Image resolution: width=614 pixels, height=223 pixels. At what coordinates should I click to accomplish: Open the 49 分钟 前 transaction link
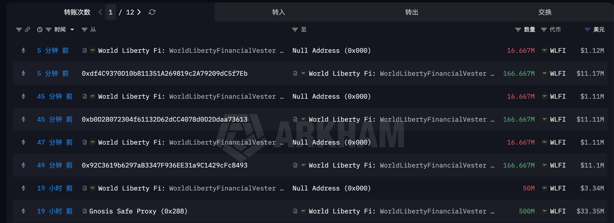(x=55, y=165)
